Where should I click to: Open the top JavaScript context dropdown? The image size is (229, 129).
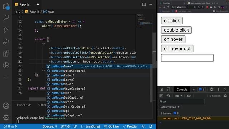178,96
